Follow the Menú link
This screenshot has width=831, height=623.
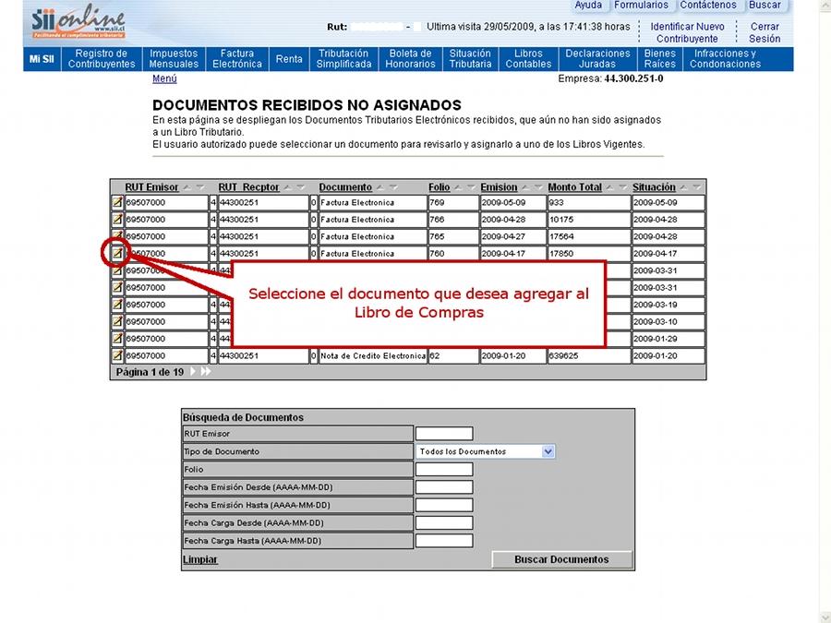(x=164, y=78)
